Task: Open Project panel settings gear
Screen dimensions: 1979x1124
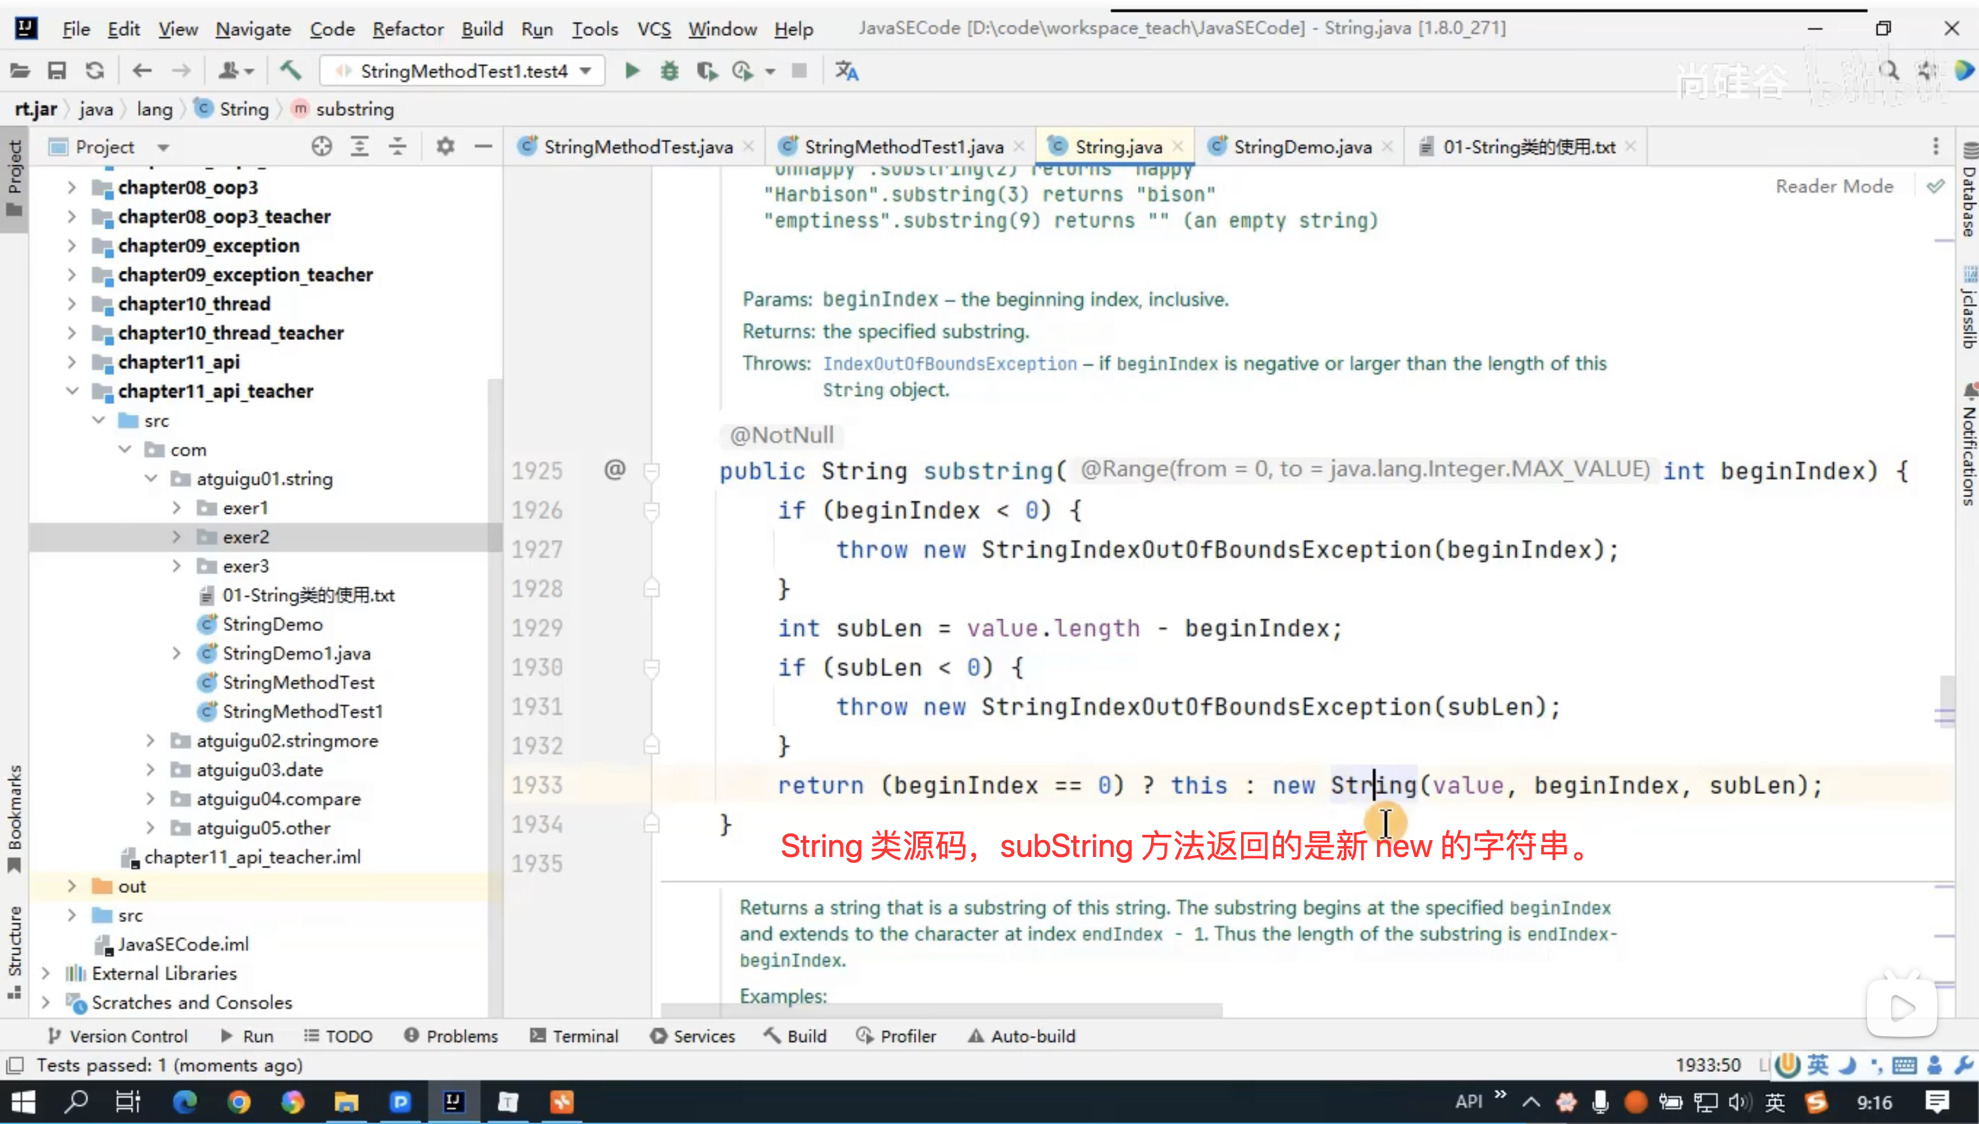Action: coord(446,147)
